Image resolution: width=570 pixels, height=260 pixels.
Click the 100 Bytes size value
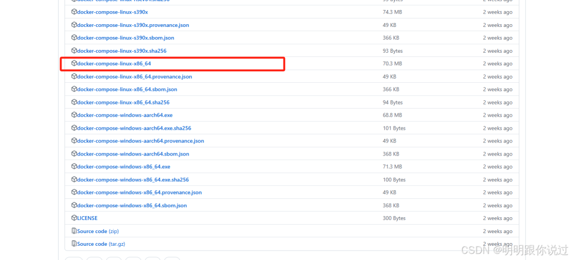(x=394, y=180)
